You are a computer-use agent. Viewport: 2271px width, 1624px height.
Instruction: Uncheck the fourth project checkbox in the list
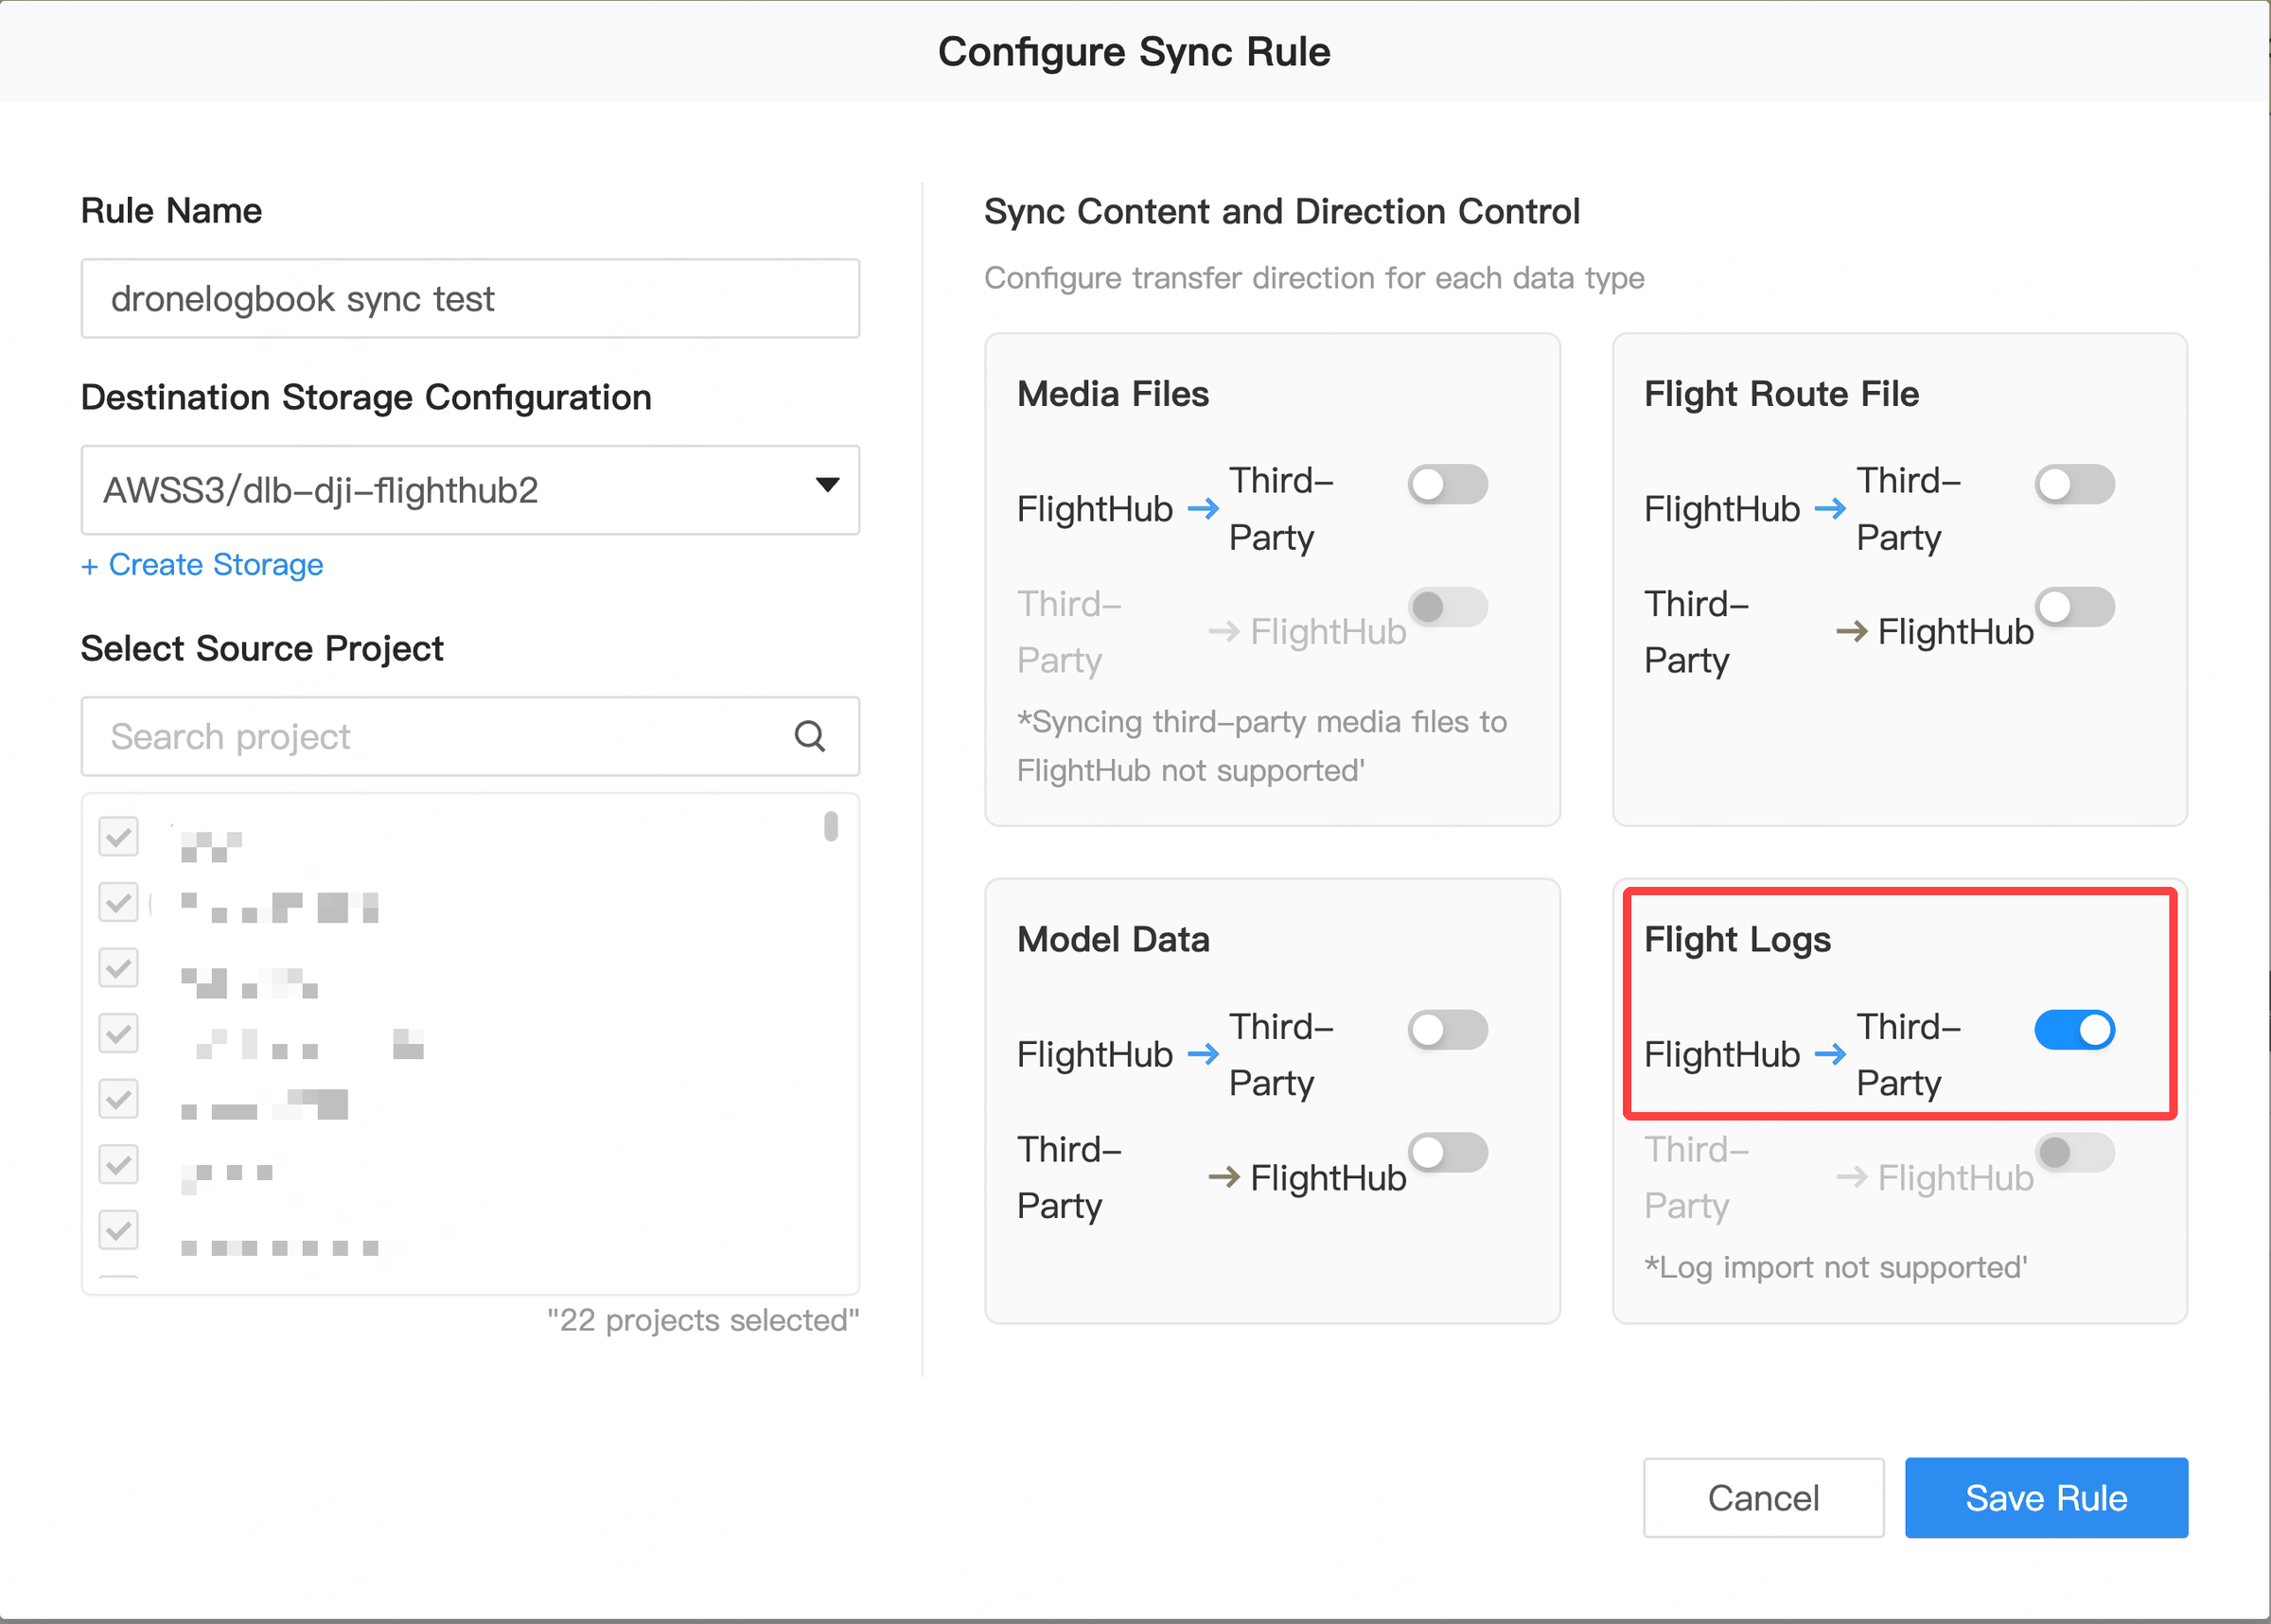pyautogui.click(x=119, y=1033)
